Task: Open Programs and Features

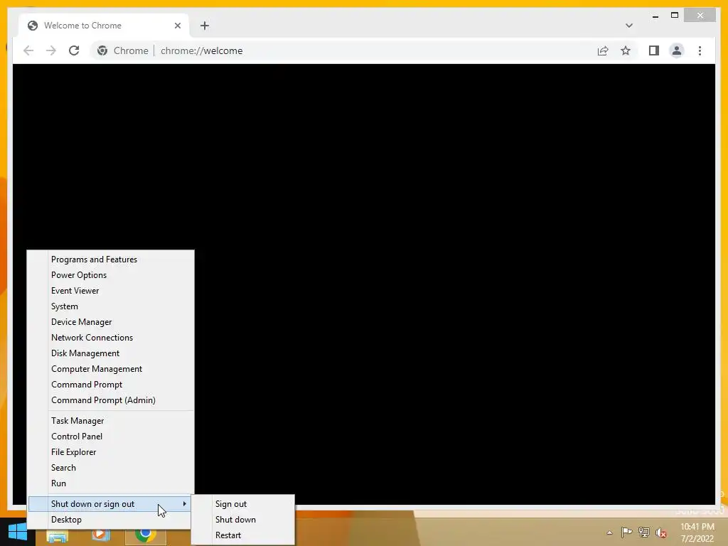Action: [x=111, y=259]
